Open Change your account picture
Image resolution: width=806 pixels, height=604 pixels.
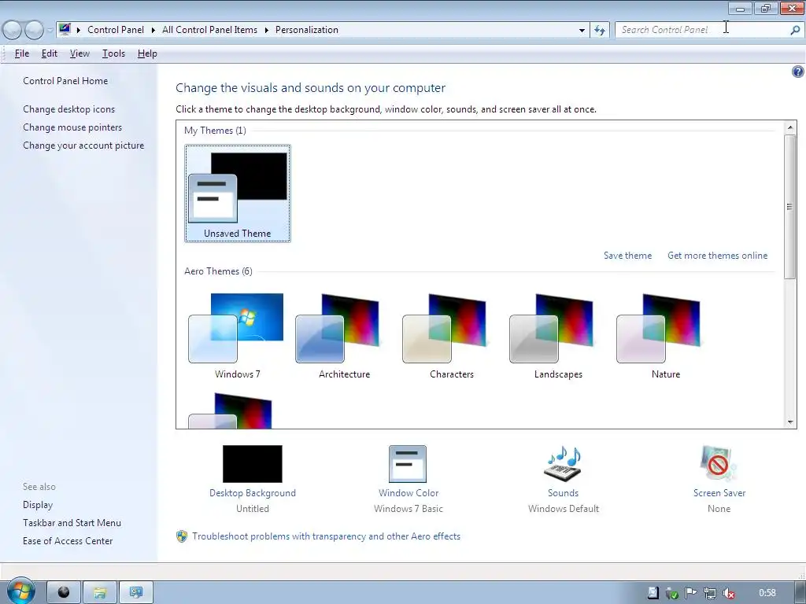(x=83, y=145)
